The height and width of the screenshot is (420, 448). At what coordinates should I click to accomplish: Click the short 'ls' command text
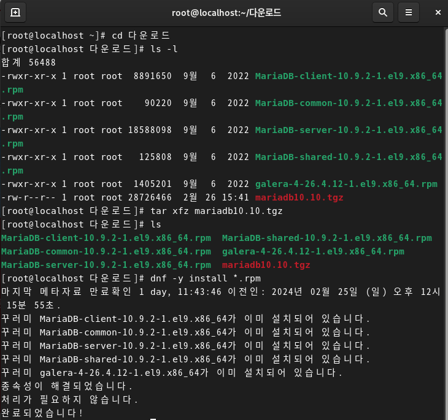pos(156,224)
